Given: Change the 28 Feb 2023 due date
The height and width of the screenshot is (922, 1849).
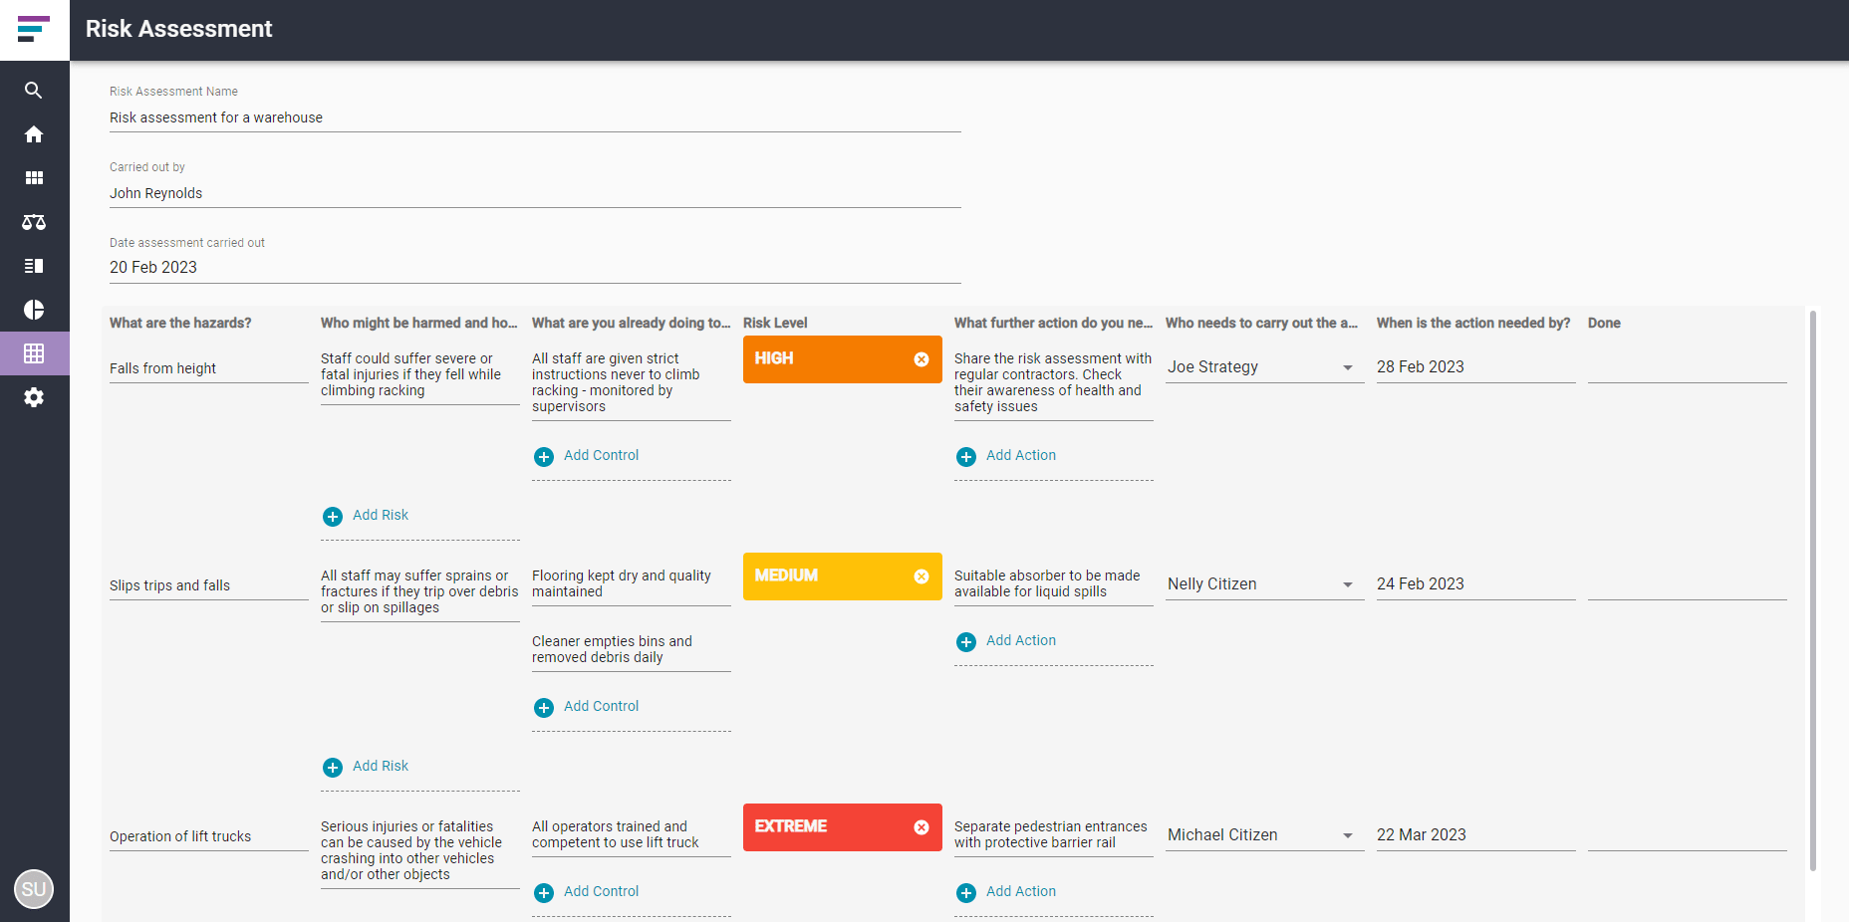Looking at the screenshot, I should (x=1475, y=367).
